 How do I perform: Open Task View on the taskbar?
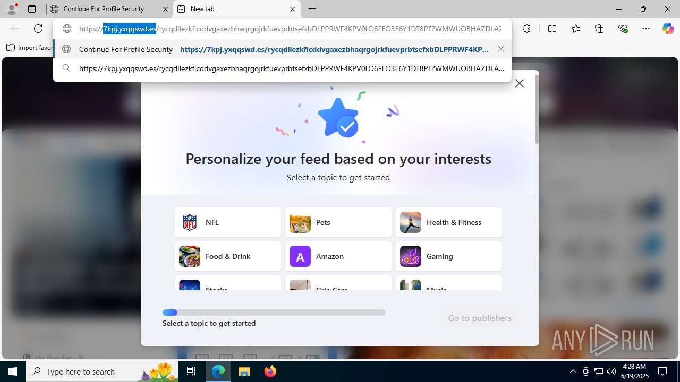pos(192,371)
